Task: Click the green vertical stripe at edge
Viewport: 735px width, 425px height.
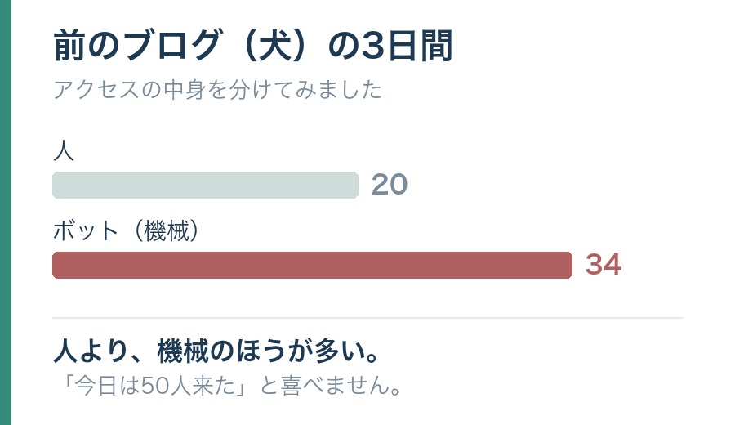Action: tap(6, 212)
